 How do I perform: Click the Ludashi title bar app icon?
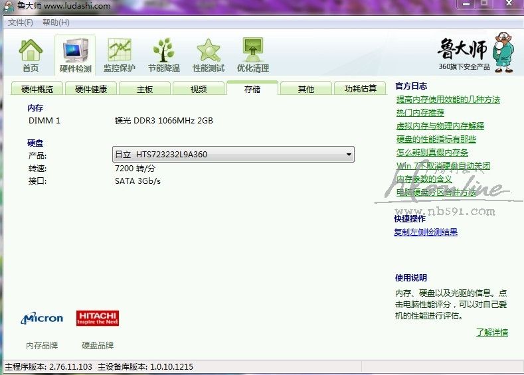pyautogui.click(x=8, y=7)
